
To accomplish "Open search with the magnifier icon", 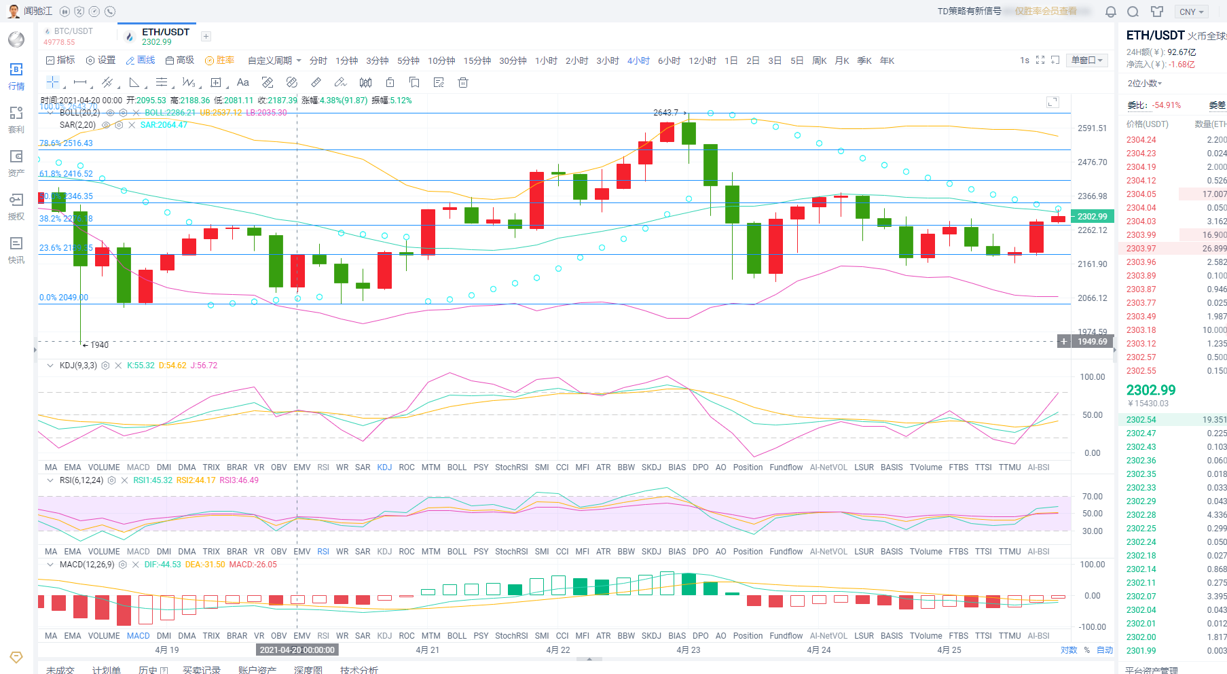I will click(x=1133, y=12).
